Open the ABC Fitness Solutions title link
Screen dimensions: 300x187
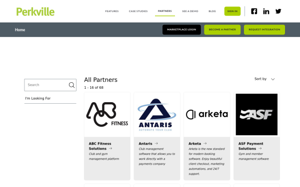(x=100, y=146)
